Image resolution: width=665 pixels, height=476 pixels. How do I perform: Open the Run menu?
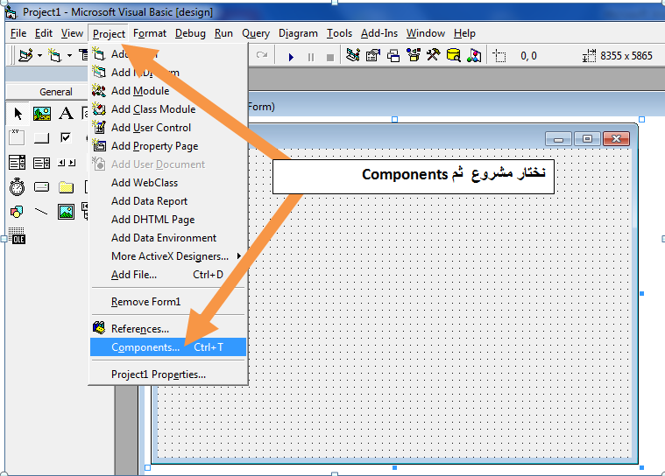tap(223, 33)
